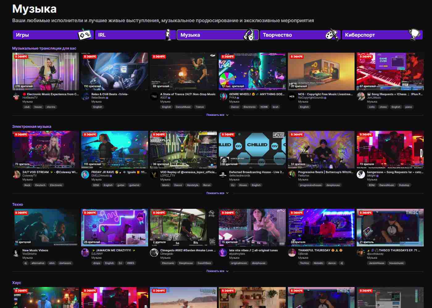Click the Trance tag under ASOT
This screenshot has width=432, height=308.
(200, 107)
